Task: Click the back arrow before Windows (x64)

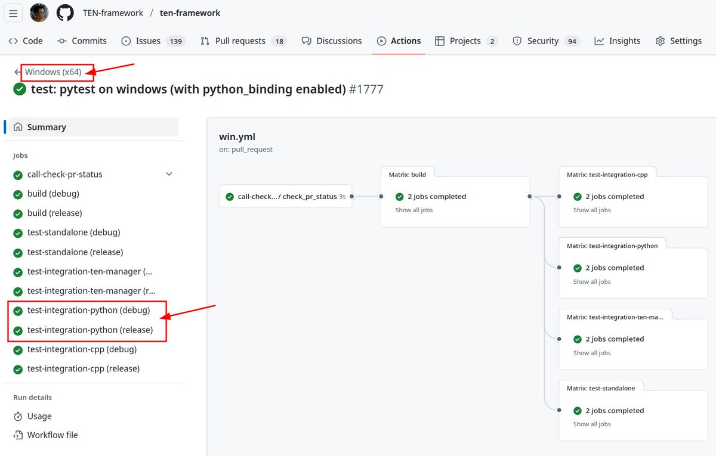Action: pos(18,72)
